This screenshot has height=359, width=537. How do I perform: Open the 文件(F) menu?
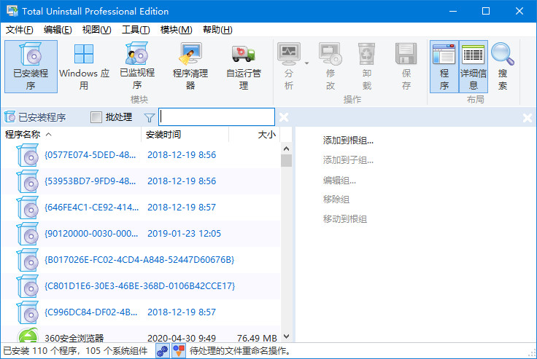(x=20, y=30)
